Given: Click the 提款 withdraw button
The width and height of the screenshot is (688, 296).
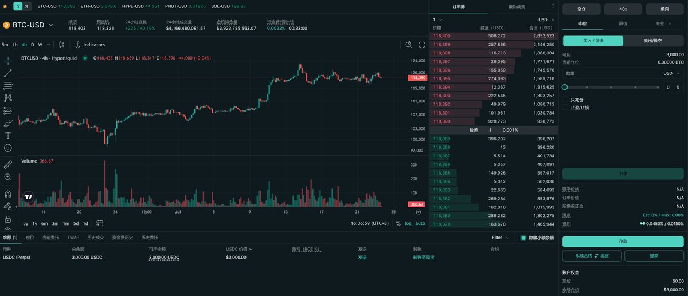Looking at the screenshot, I should tap(654, 256).
